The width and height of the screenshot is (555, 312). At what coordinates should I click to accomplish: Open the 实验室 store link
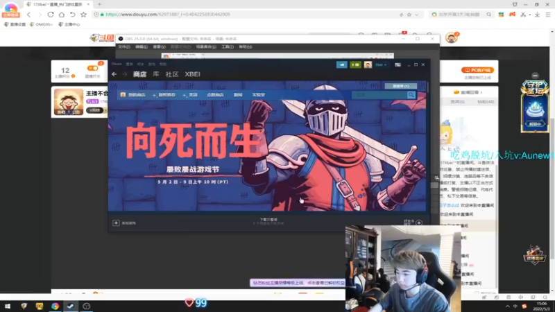[258, 95]
